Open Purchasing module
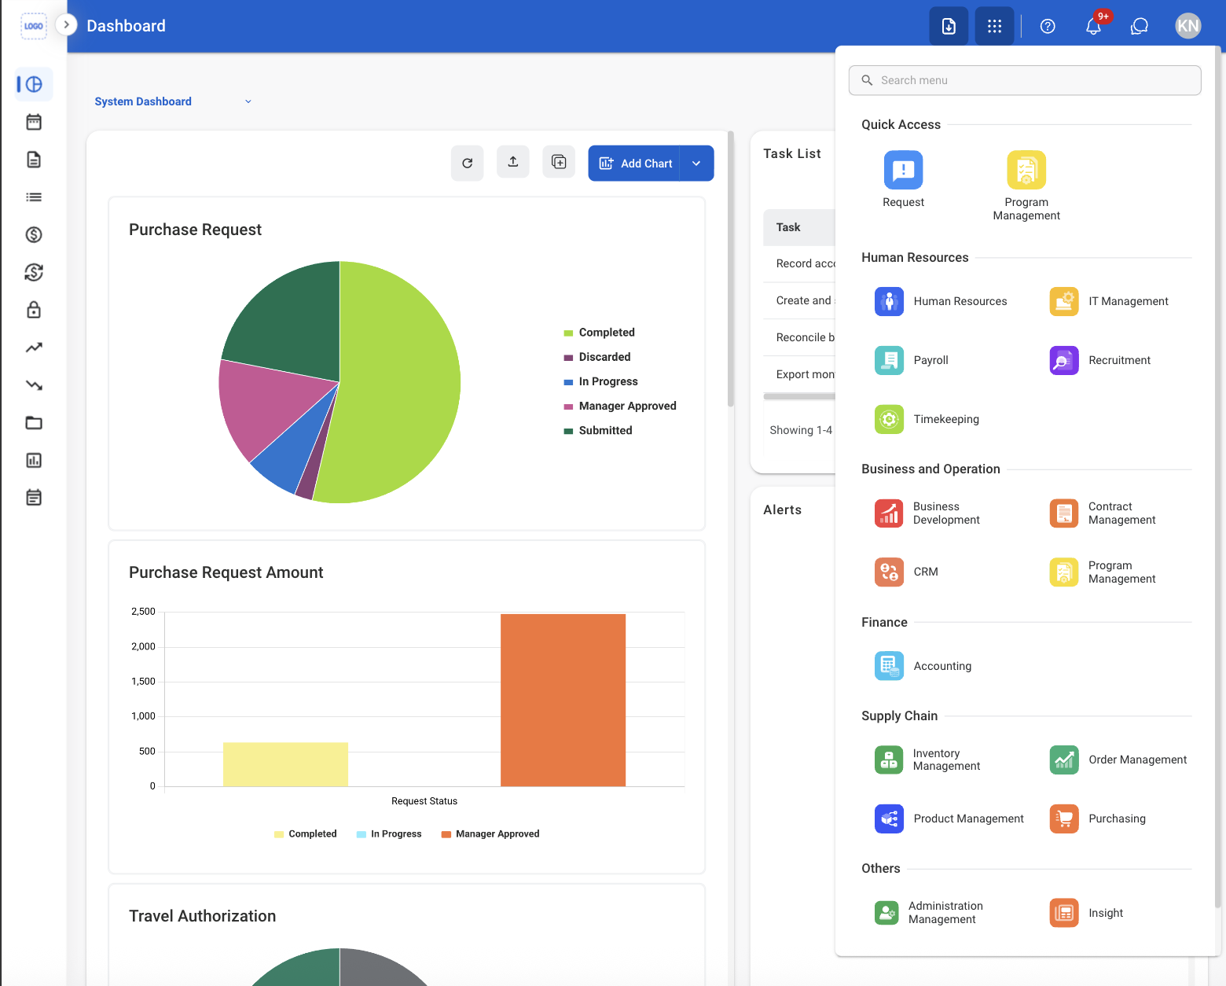 [x=1098, y=819]
